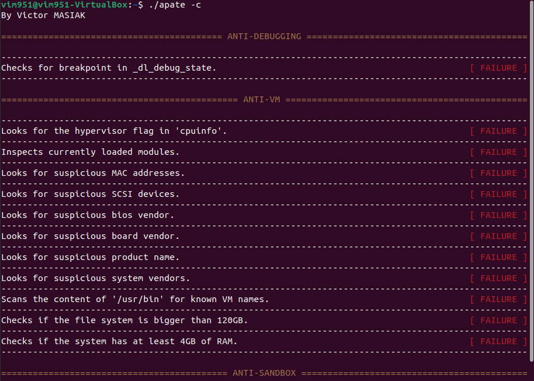Click FAILURE next to suspicious SCSI devices
This screenshot has width=534, height=381.
(x=498, y=193)
